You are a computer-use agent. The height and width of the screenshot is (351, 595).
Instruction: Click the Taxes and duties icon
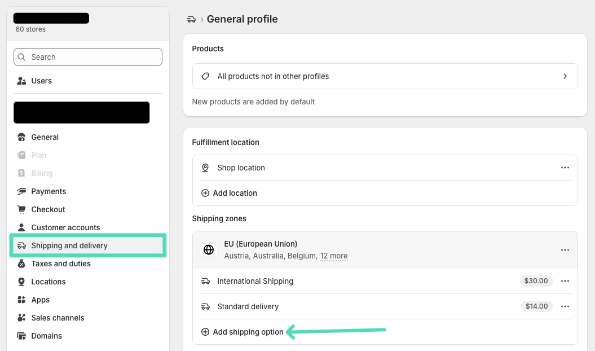pos(21,264)
